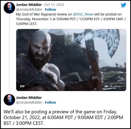Open the @JordanMiddler handle on the first tweet

29,10
